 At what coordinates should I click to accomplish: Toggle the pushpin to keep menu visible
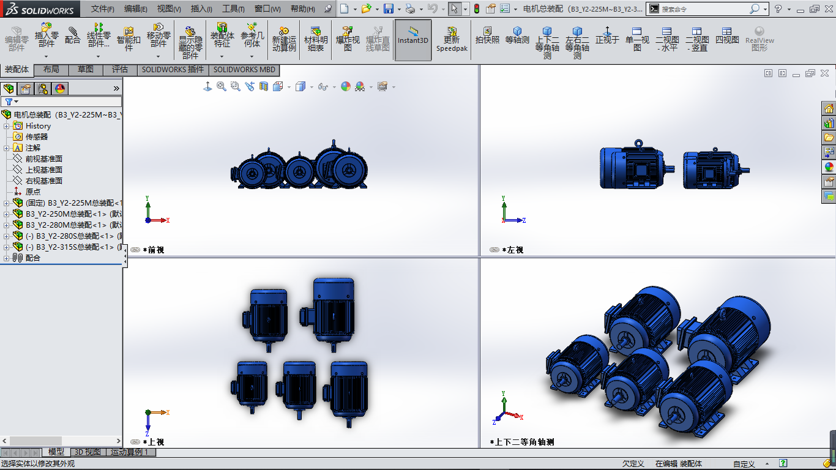coord(329,9)
